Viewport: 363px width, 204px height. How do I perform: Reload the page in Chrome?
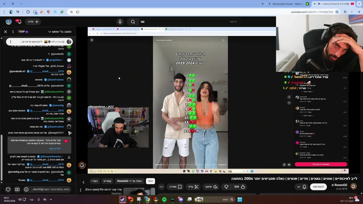345,12
